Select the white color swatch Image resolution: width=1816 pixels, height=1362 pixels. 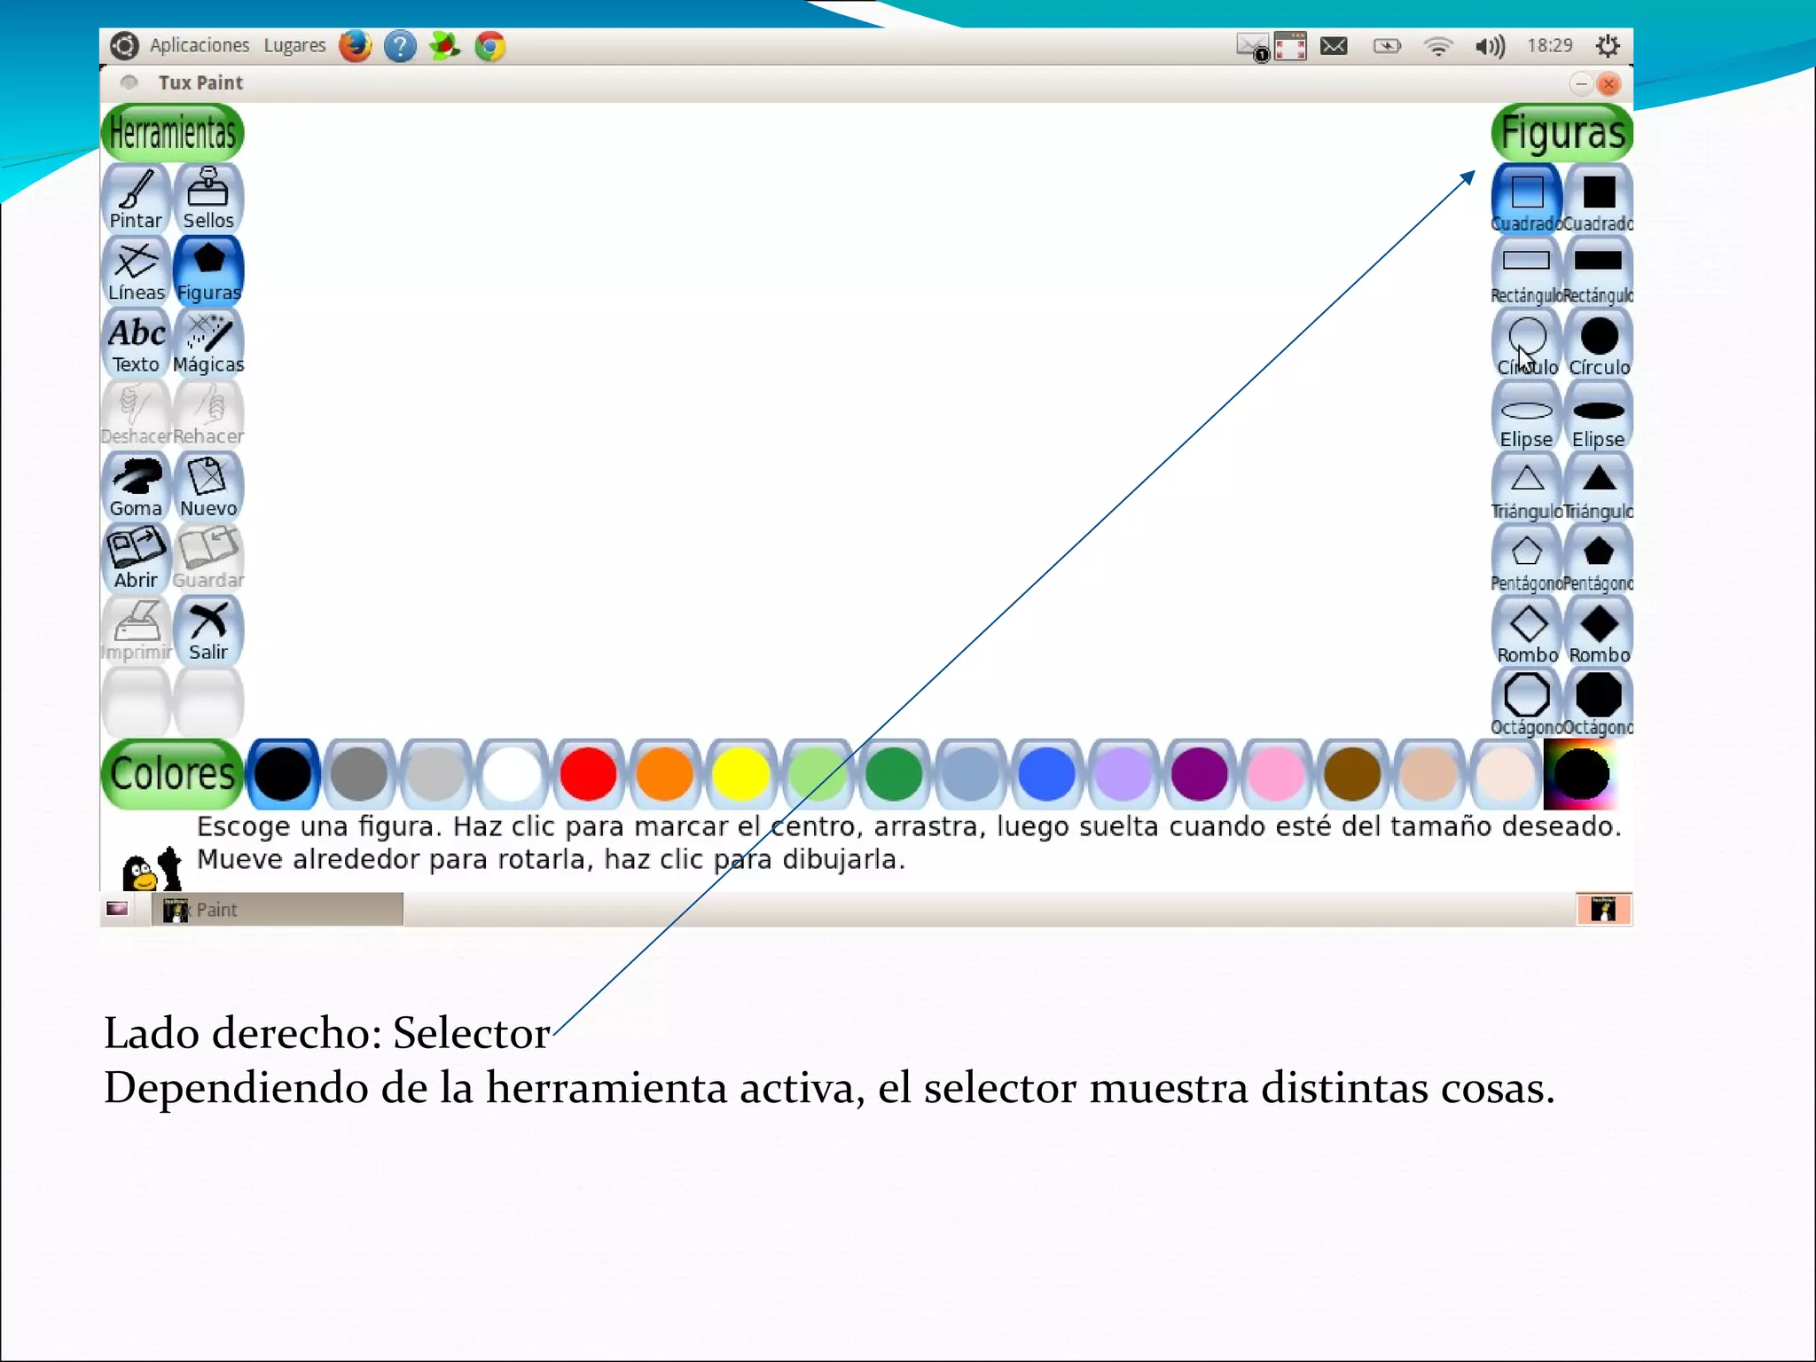click(512, 774)
